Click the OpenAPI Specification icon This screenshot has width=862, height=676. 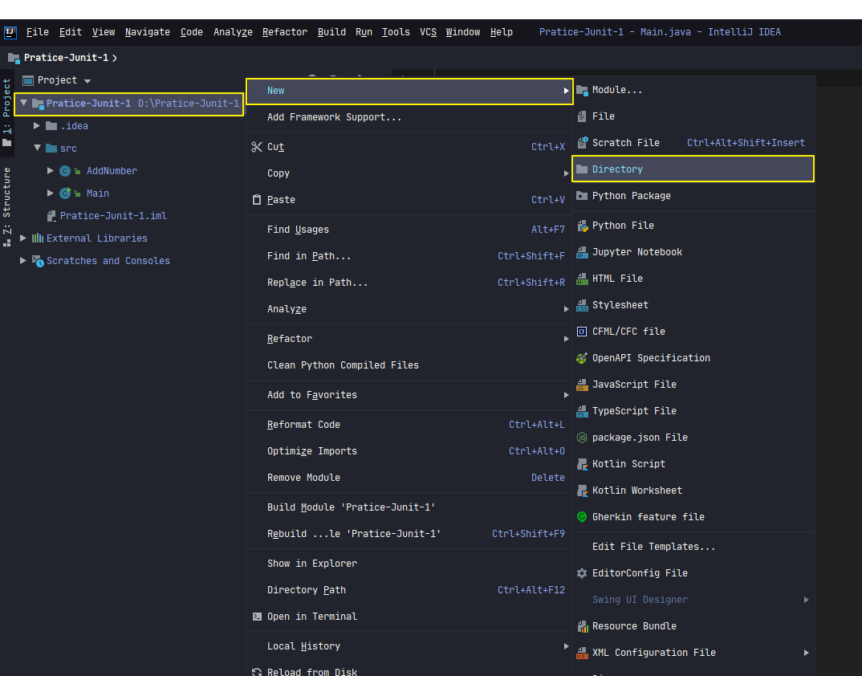582,358
